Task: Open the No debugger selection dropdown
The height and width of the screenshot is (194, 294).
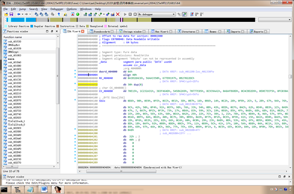Action: (x=157, y=14)
